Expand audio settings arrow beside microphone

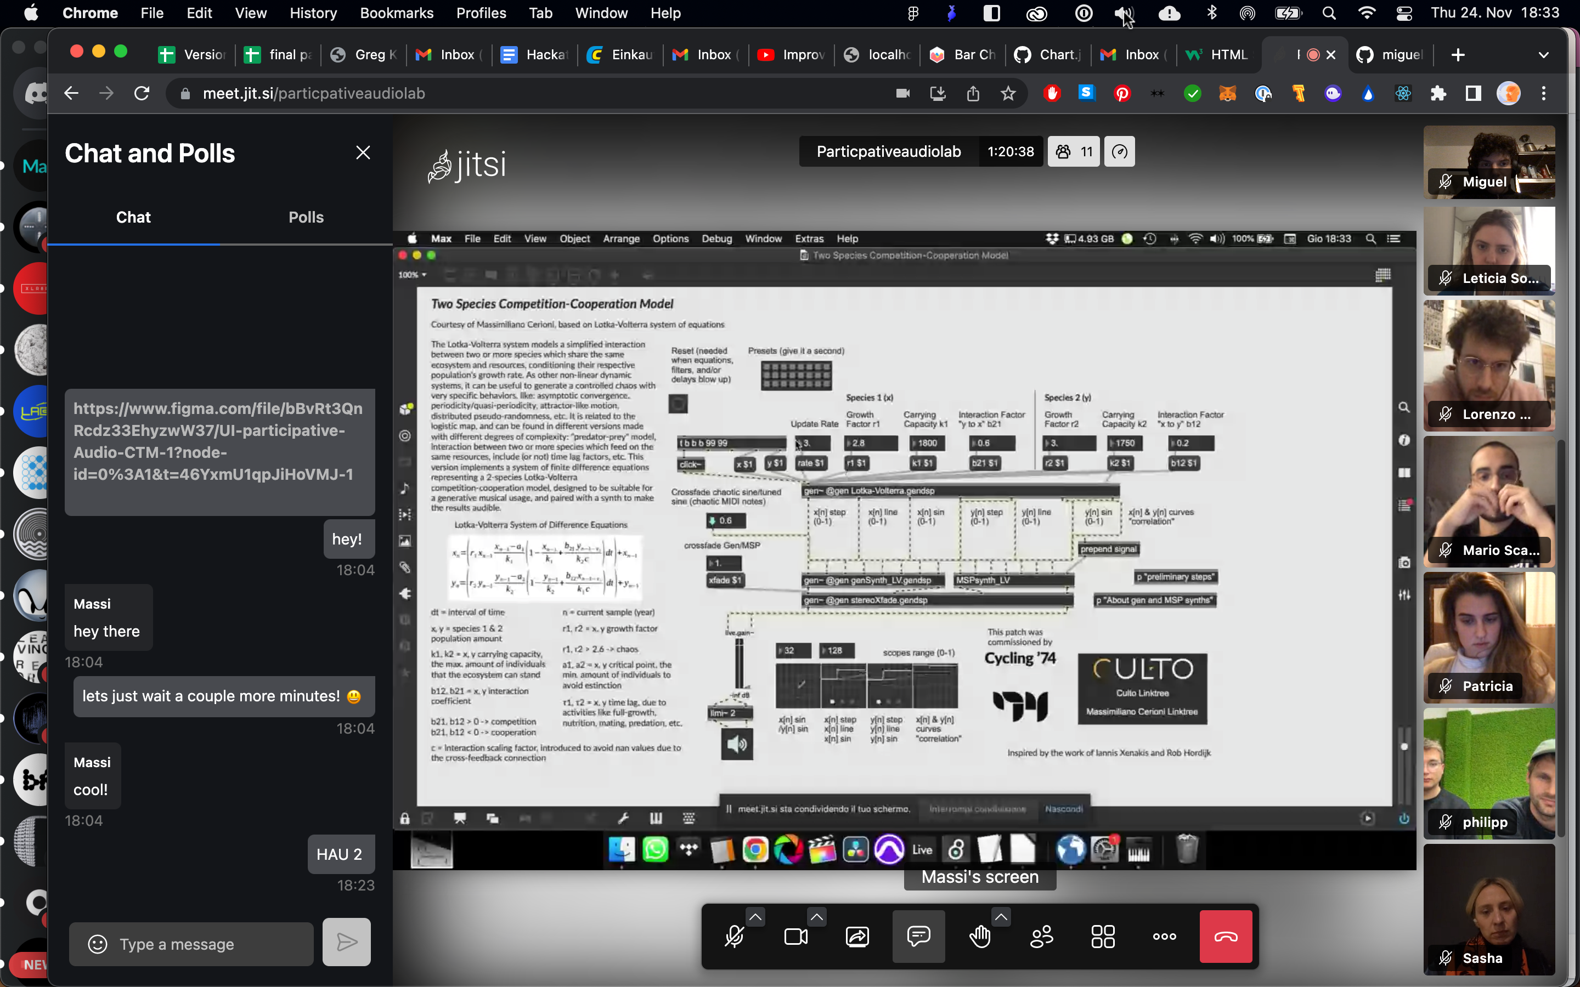pyautogui.click(x=755, y=917)
